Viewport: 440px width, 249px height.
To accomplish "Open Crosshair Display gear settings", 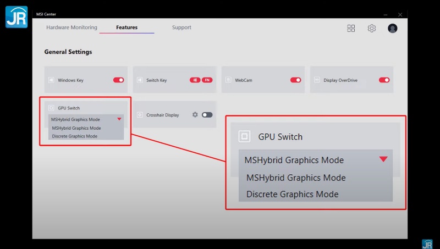I will [x=195, y=115].
